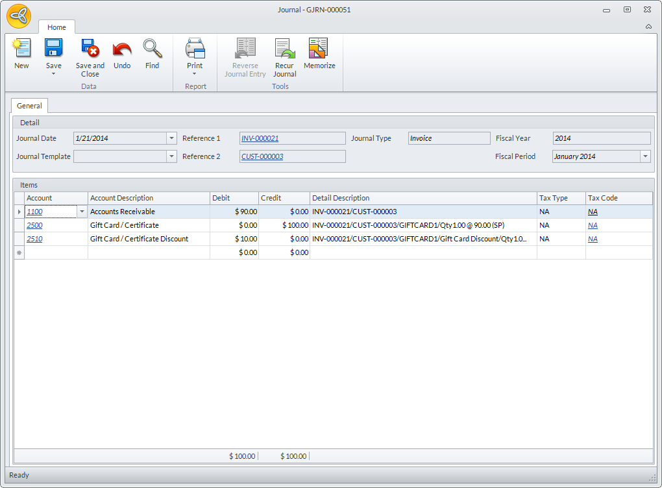Open account 1100 cell dropdown arrow

(x=82, y=212)
